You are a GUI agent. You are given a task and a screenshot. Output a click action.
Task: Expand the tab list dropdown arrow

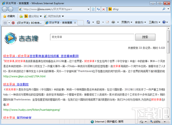point(9,23)
